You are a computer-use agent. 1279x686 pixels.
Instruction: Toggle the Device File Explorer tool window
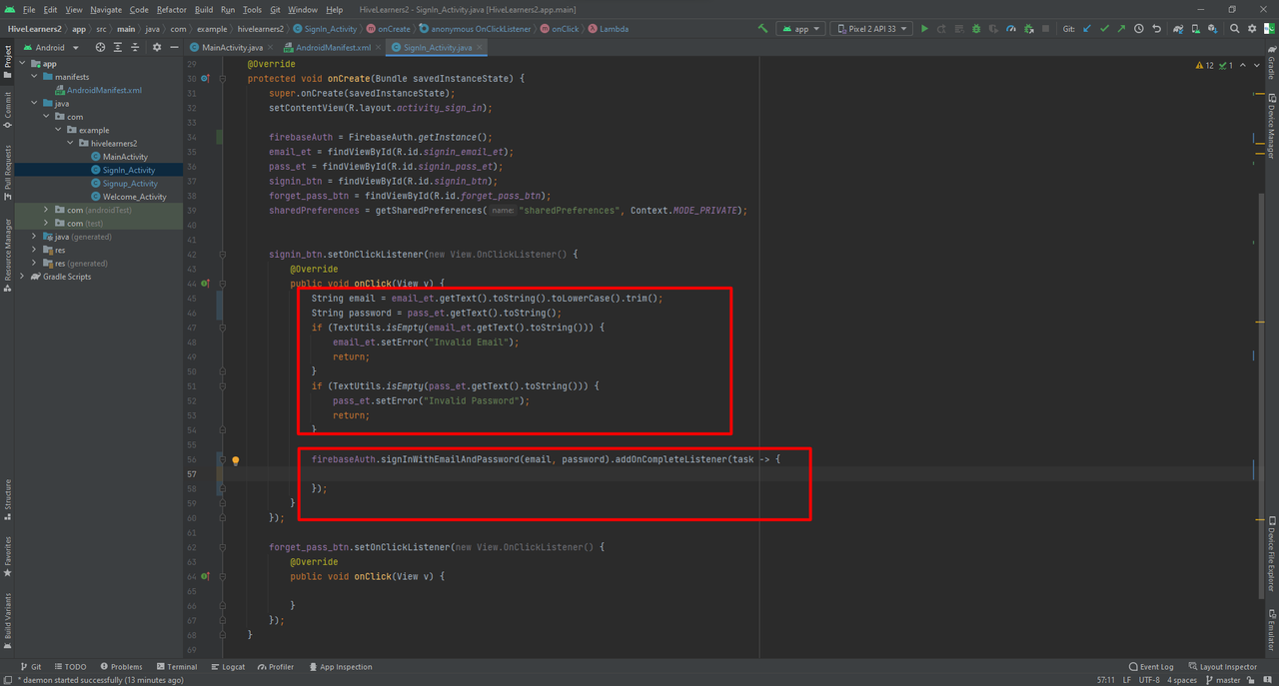click(1271, 555)
